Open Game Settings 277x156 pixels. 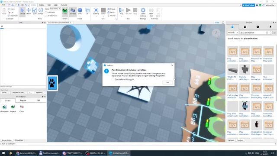[143, 12]
